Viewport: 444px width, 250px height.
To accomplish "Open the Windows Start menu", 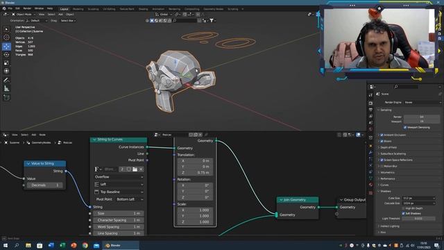I will pos(5,245).
